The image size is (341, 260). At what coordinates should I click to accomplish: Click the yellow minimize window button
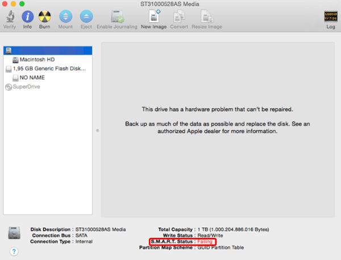[13, 4]
